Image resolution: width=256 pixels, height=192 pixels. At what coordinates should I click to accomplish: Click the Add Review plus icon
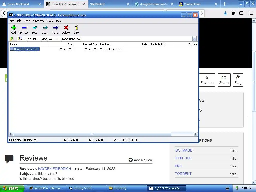click(x=130, y=160)
